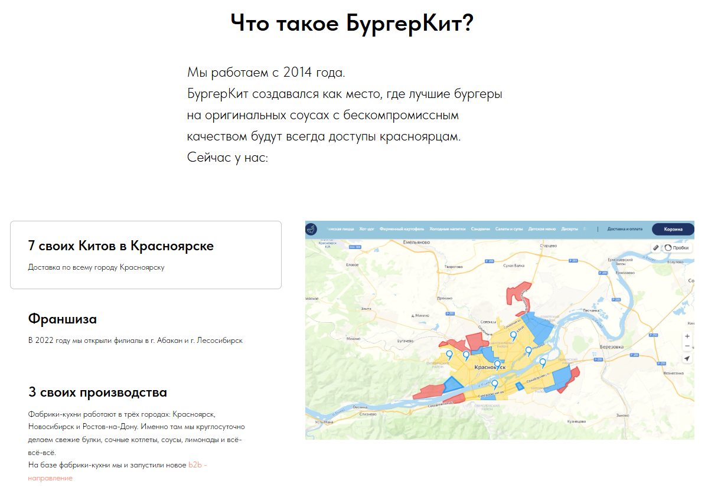Select the 7 своих Китов в Красноярске card
This screenshot has height=494, width=708.
pos(146,255)
